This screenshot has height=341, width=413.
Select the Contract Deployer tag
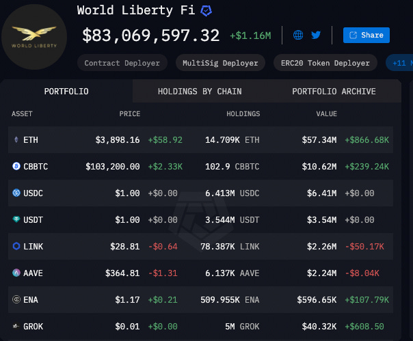click(x=122, y=63)
